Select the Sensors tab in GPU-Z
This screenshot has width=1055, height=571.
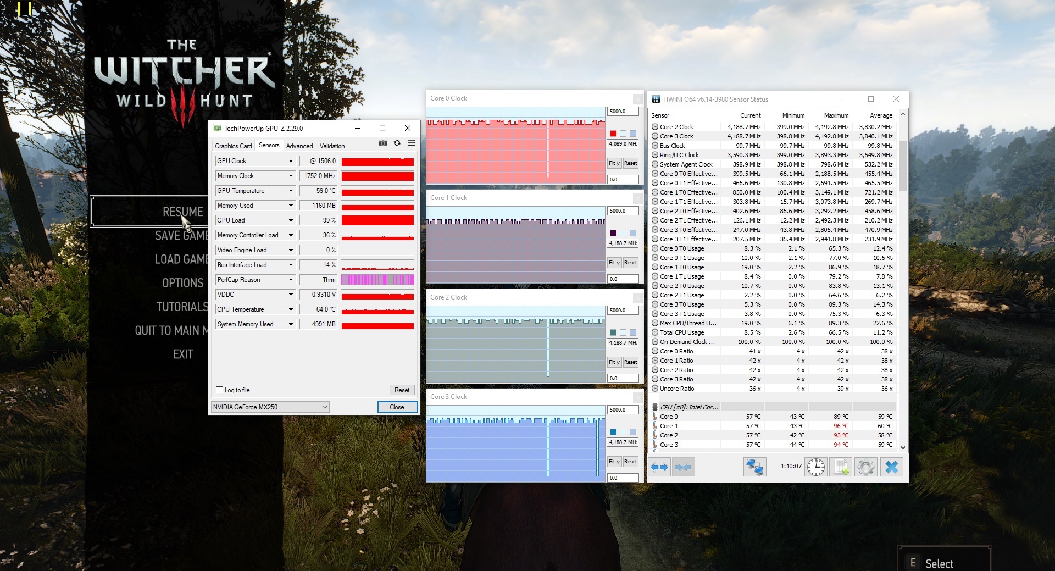[x=269, y=145]
